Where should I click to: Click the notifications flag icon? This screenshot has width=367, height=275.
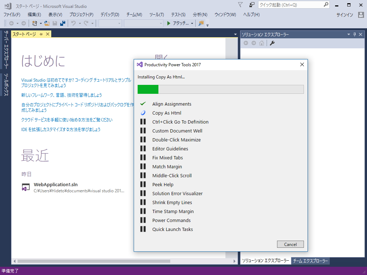(x=240, y=5)
